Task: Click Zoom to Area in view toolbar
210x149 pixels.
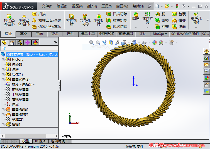Action: click(x=98, y=43)
